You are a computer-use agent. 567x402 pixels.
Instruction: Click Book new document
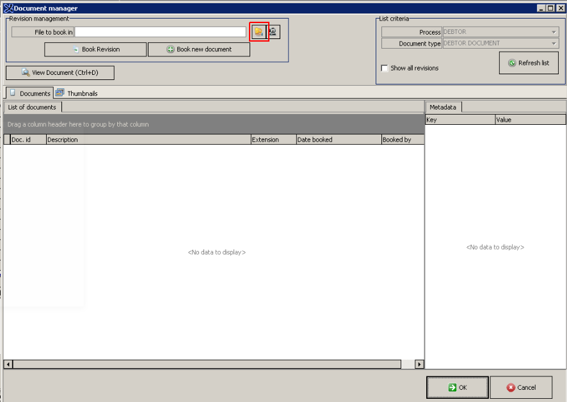(199, 49)
